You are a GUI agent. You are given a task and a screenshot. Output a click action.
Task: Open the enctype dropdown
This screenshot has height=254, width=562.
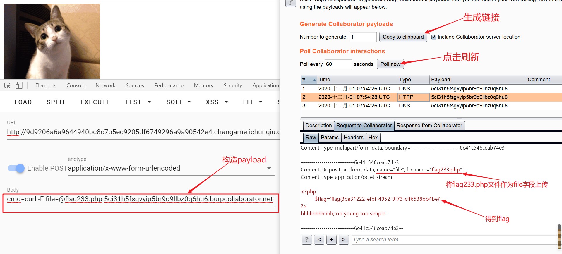171,168
